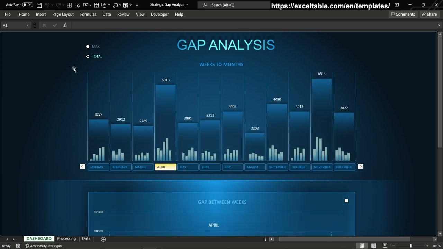Open the Formulas ribbon tab
The height and width of the screenshot is (249, 443).
coord(88,15)
